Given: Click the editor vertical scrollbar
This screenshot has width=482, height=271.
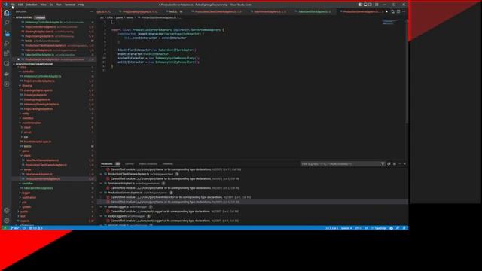Looking at the screenshot, I should (x=407, y=72).
